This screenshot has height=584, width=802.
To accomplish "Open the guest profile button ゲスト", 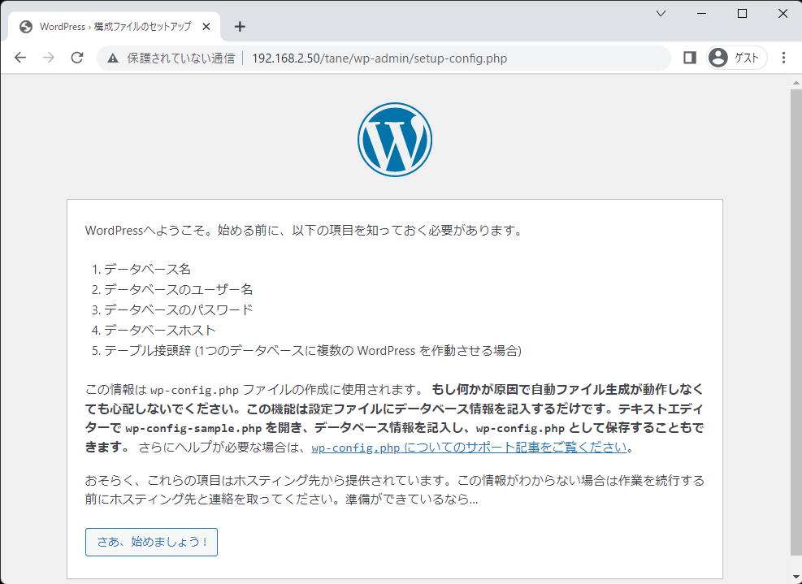I will [x=736, y=58].
